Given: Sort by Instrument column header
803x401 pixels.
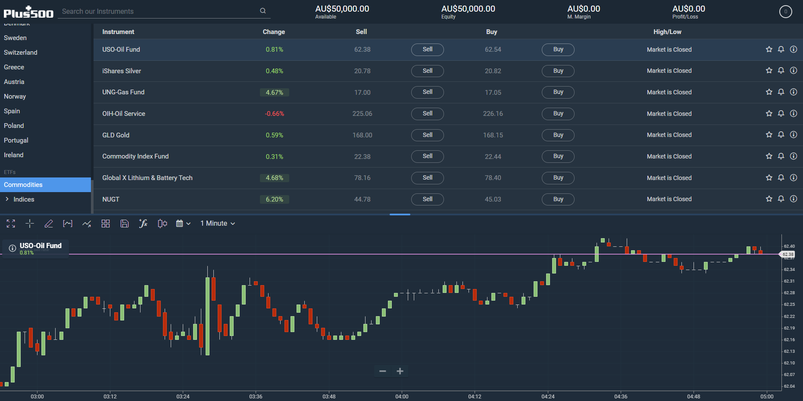Looking at the screenshot, I should [x=118, y=32].
